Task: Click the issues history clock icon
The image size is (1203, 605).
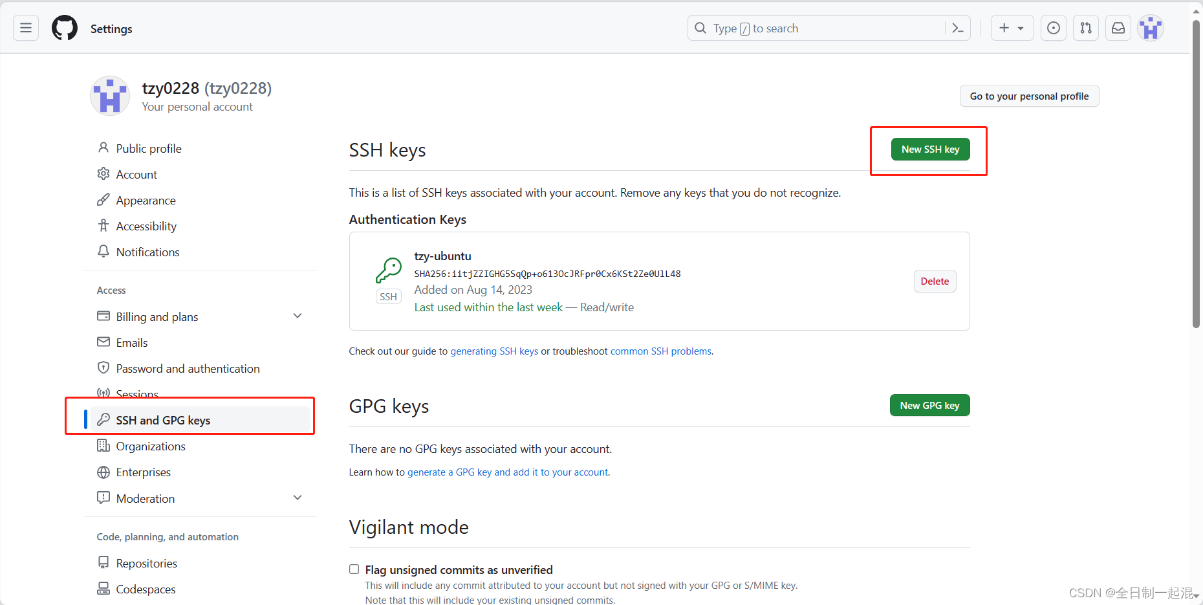Action: [1054, 28]
